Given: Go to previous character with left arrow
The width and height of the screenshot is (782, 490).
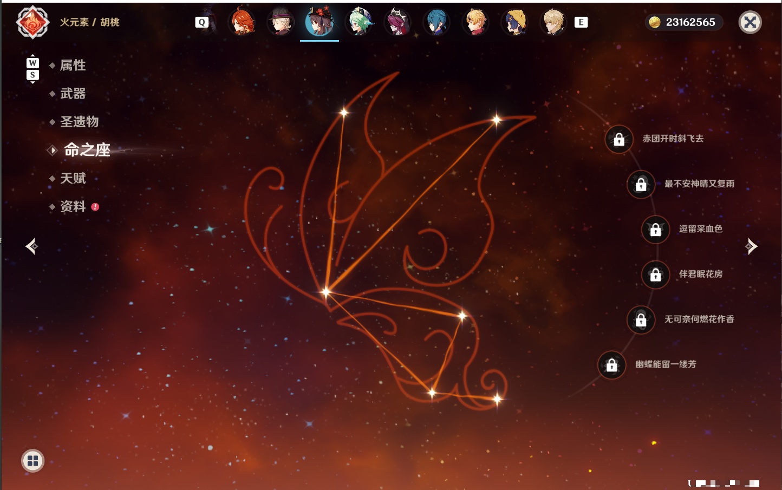Looking at the screenshot, I should (31, 246).
